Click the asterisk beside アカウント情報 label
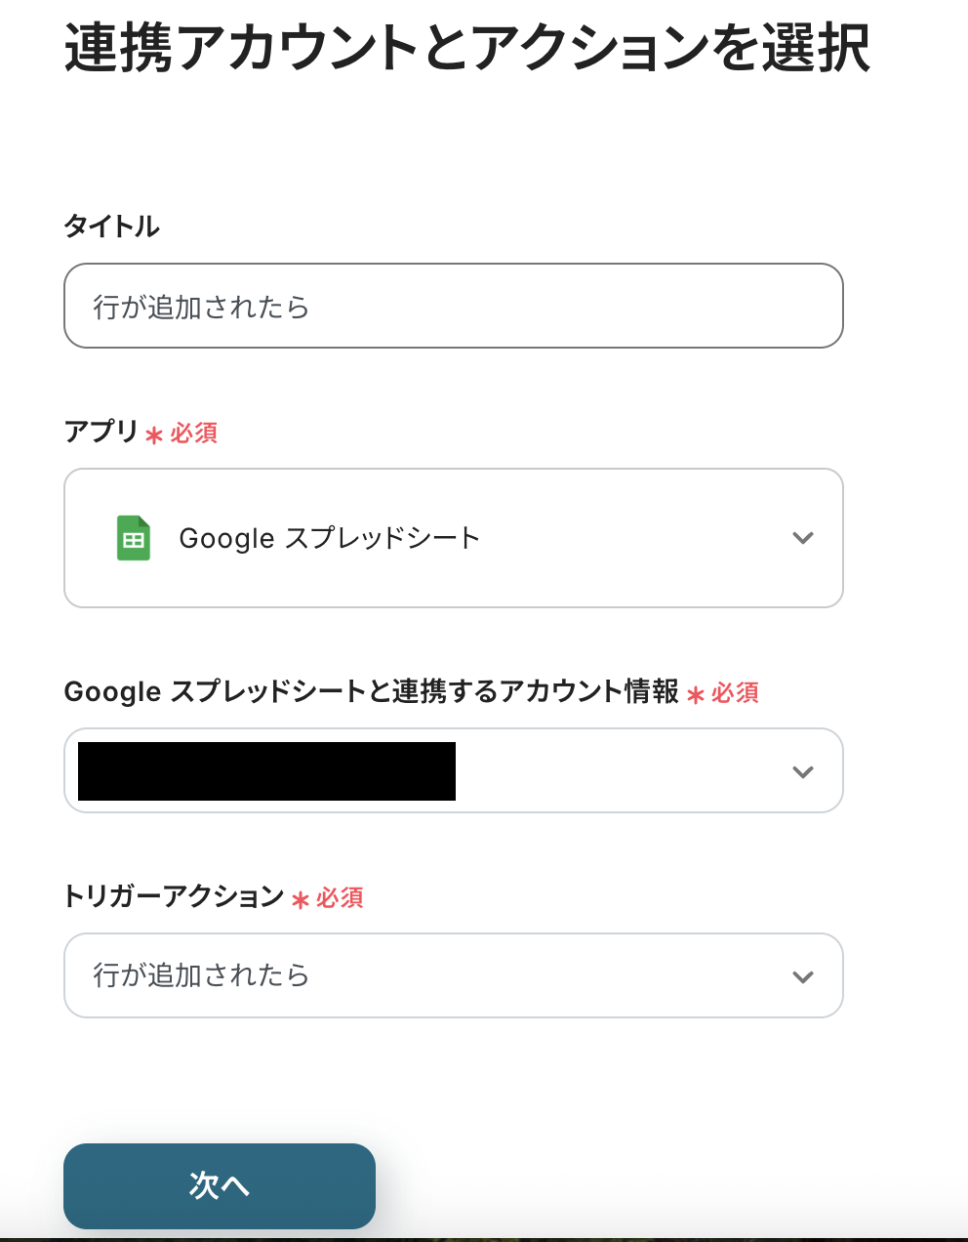The image size is (968, 1242). point(696,694)
